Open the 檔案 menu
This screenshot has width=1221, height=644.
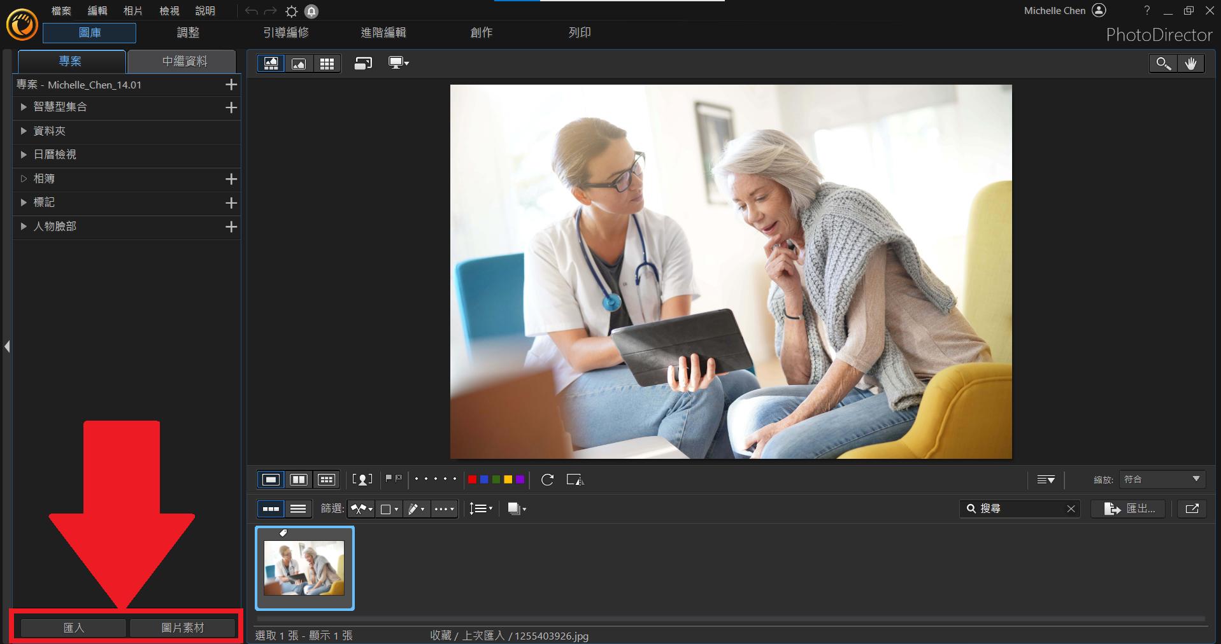61,11
